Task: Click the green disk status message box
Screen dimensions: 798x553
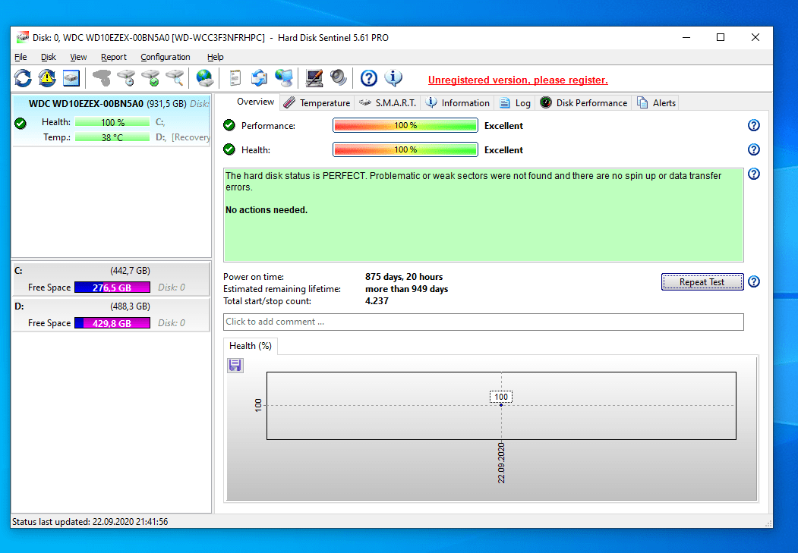Action: pyautogui.click(x=483, y=215)
